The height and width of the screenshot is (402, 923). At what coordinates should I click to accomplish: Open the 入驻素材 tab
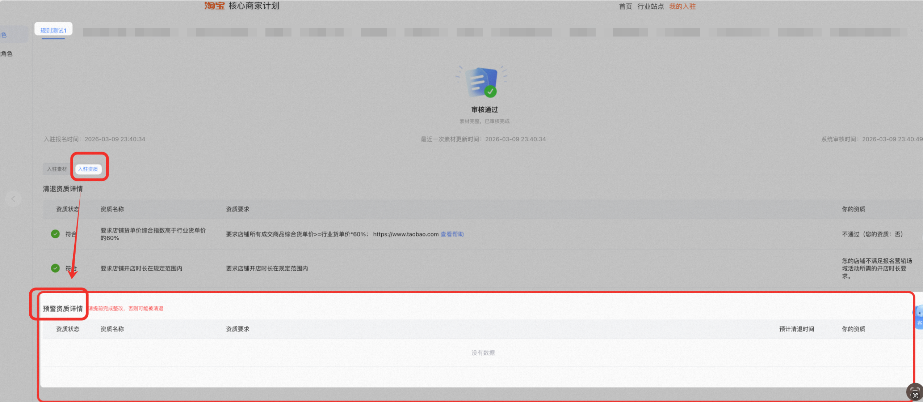(57, 169)
